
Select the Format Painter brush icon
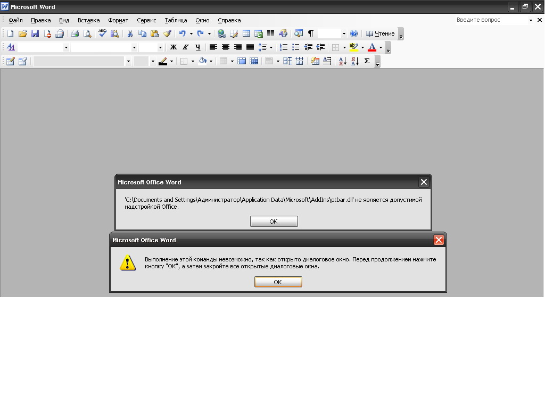pyautogui.click(x=167, y=33)
